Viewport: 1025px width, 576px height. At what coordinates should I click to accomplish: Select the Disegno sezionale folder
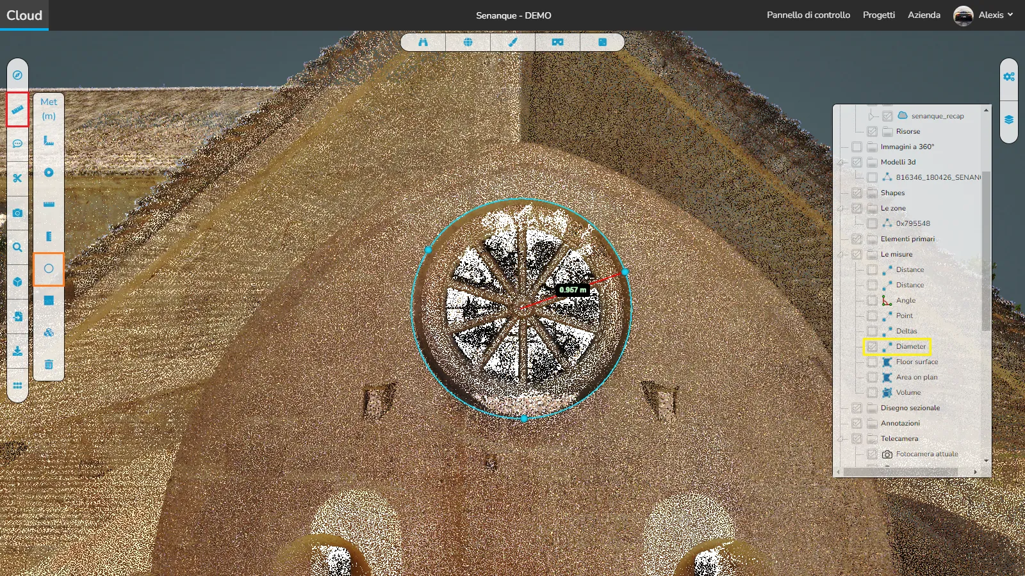(x=910, y=408)
